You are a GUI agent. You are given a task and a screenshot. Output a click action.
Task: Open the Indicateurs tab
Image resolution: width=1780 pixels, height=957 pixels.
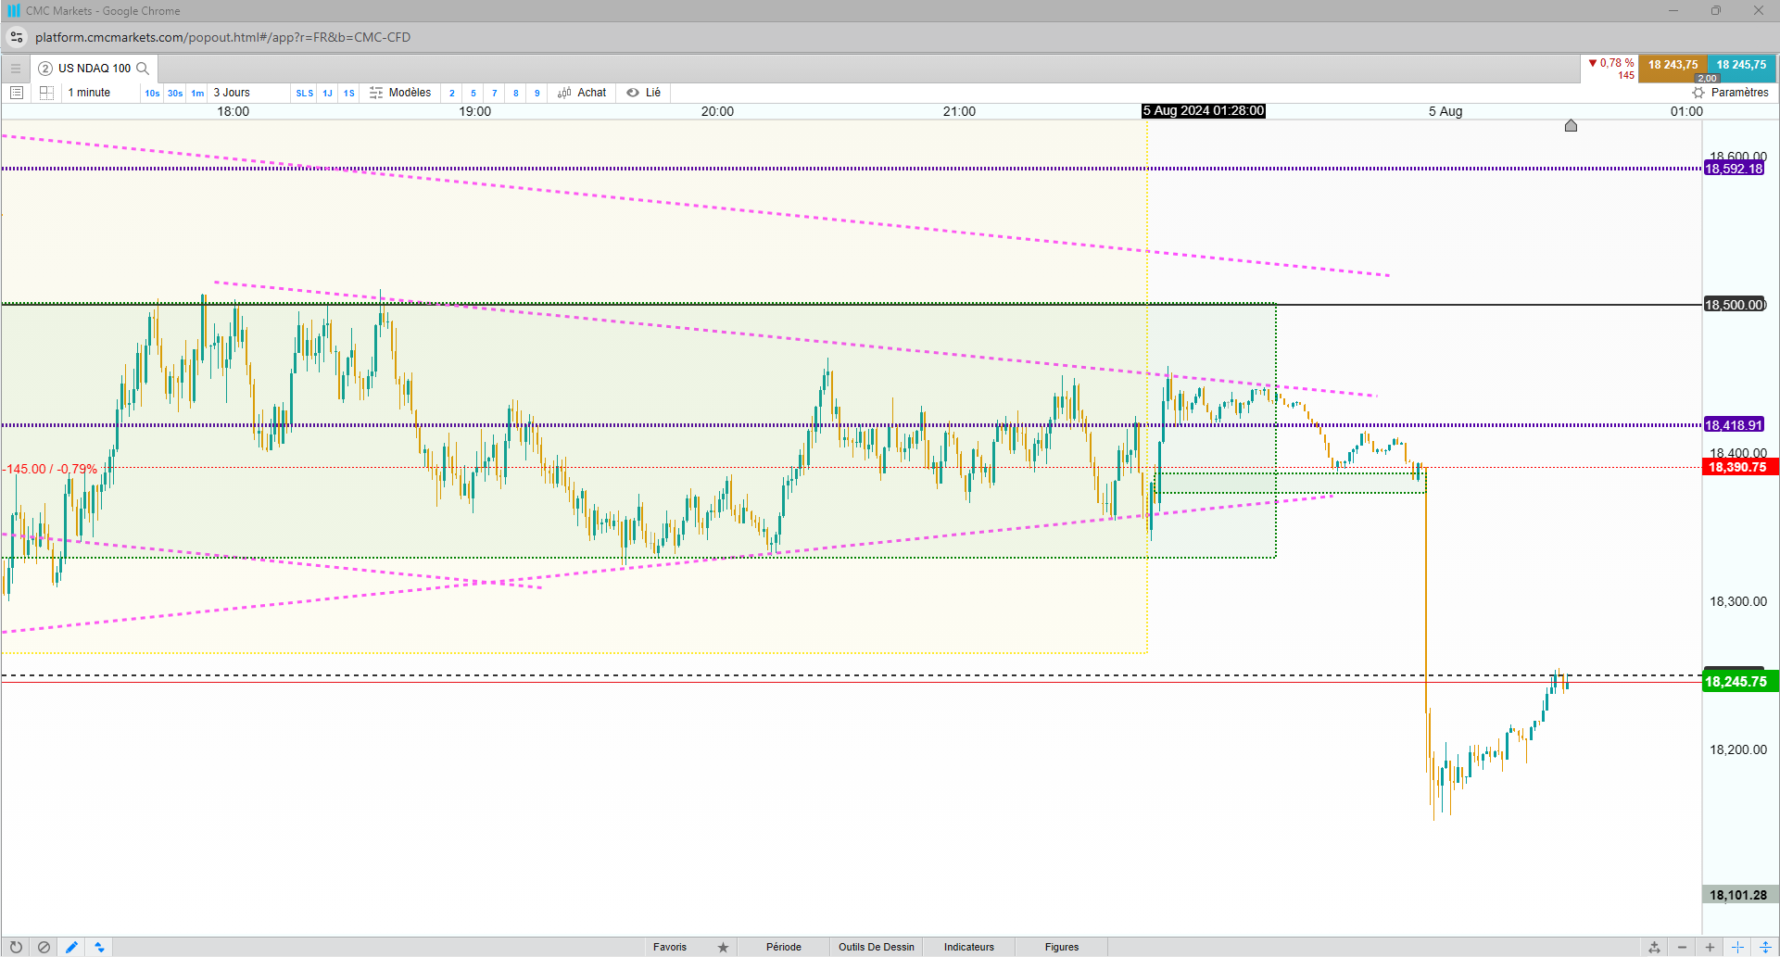(969, 947)
